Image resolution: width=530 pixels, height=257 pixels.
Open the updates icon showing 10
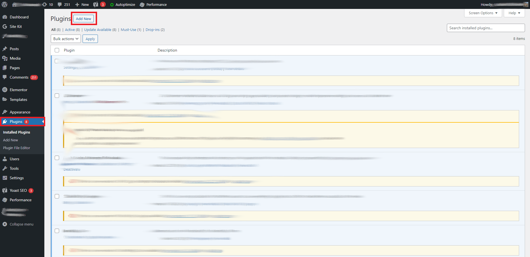tap(45, 4)
